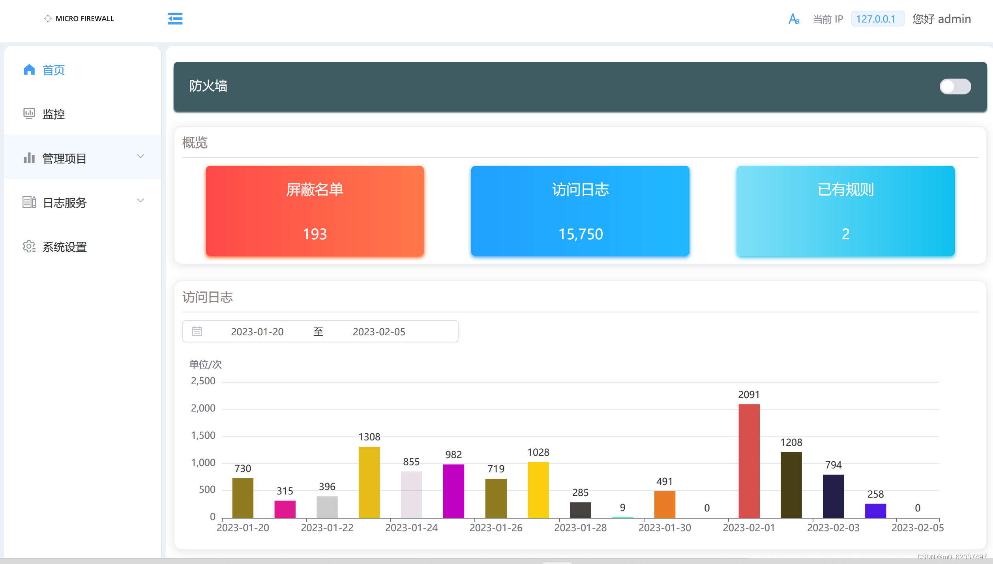Collapse the sidebar with the blue menu icon
The width and height of the screenshot is (993, 564).
click(x=175, y=19)
